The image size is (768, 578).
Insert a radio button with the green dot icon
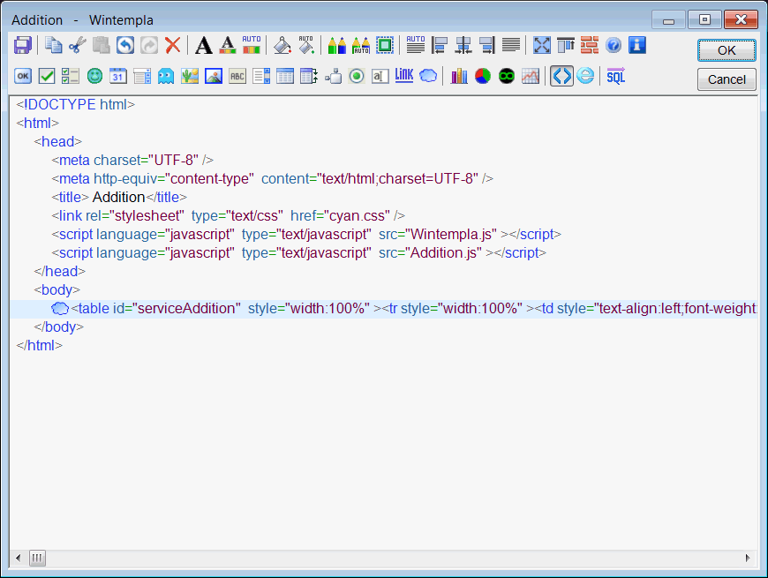[357, 77]
